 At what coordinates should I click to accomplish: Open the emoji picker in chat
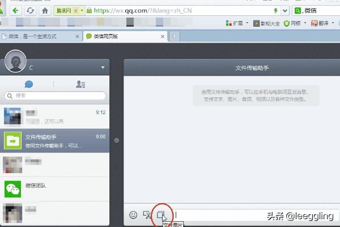pos(133,215)
